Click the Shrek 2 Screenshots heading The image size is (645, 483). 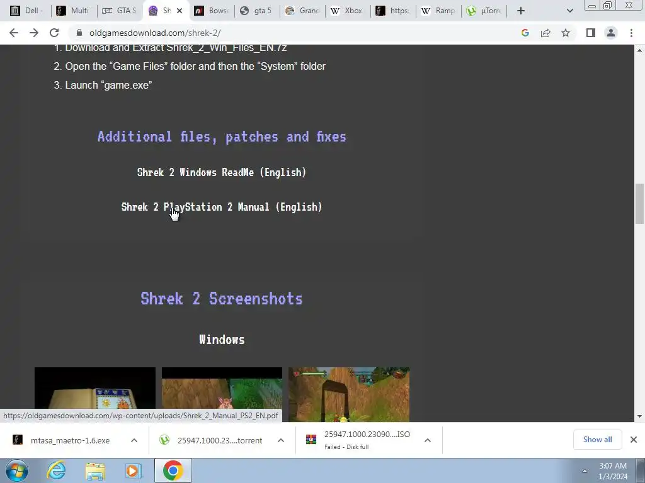coord(222,298)
